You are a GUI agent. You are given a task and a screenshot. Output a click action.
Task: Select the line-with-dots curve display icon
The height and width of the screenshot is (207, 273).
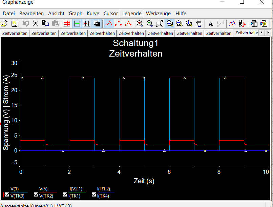[128, 23]
